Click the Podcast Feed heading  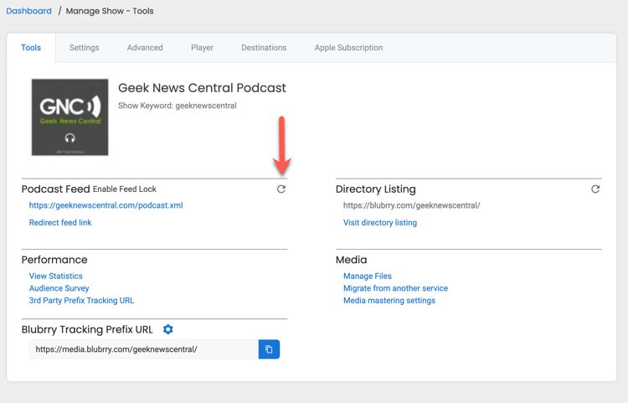point(55,189)
